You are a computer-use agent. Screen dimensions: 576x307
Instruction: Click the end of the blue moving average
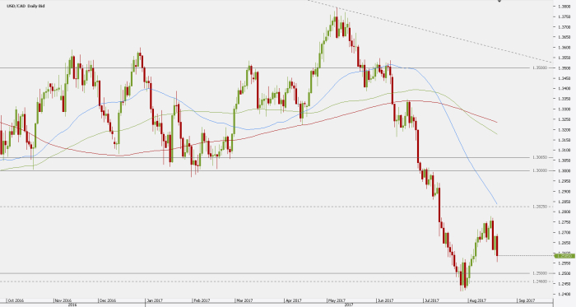tap(497, 204)
